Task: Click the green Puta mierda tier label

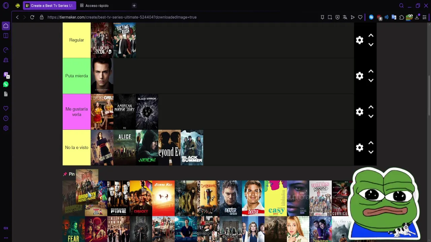Action: click(x=76, y=76)
